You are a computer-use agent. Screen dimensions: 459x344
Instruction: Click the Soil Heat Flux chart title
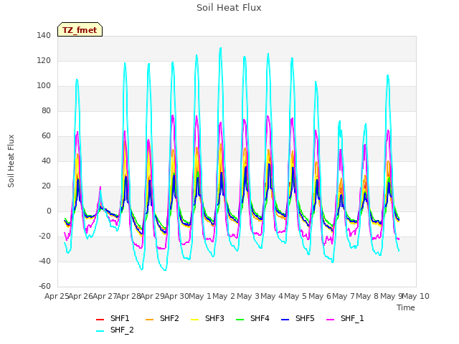[x=229, y=8]
